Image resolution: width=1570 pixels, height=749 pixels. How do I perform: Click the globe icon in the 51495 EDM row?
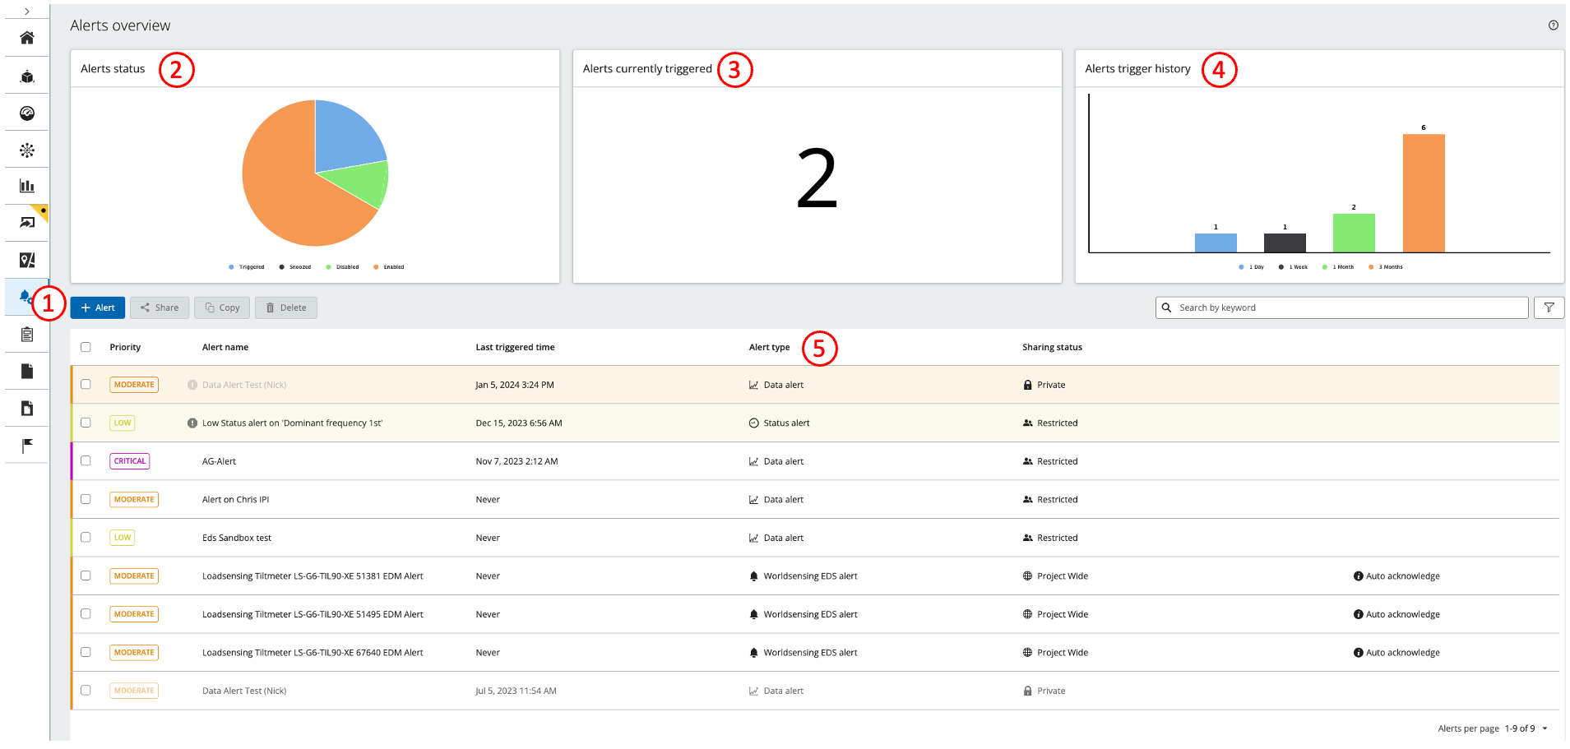[x=1027, y=615]
